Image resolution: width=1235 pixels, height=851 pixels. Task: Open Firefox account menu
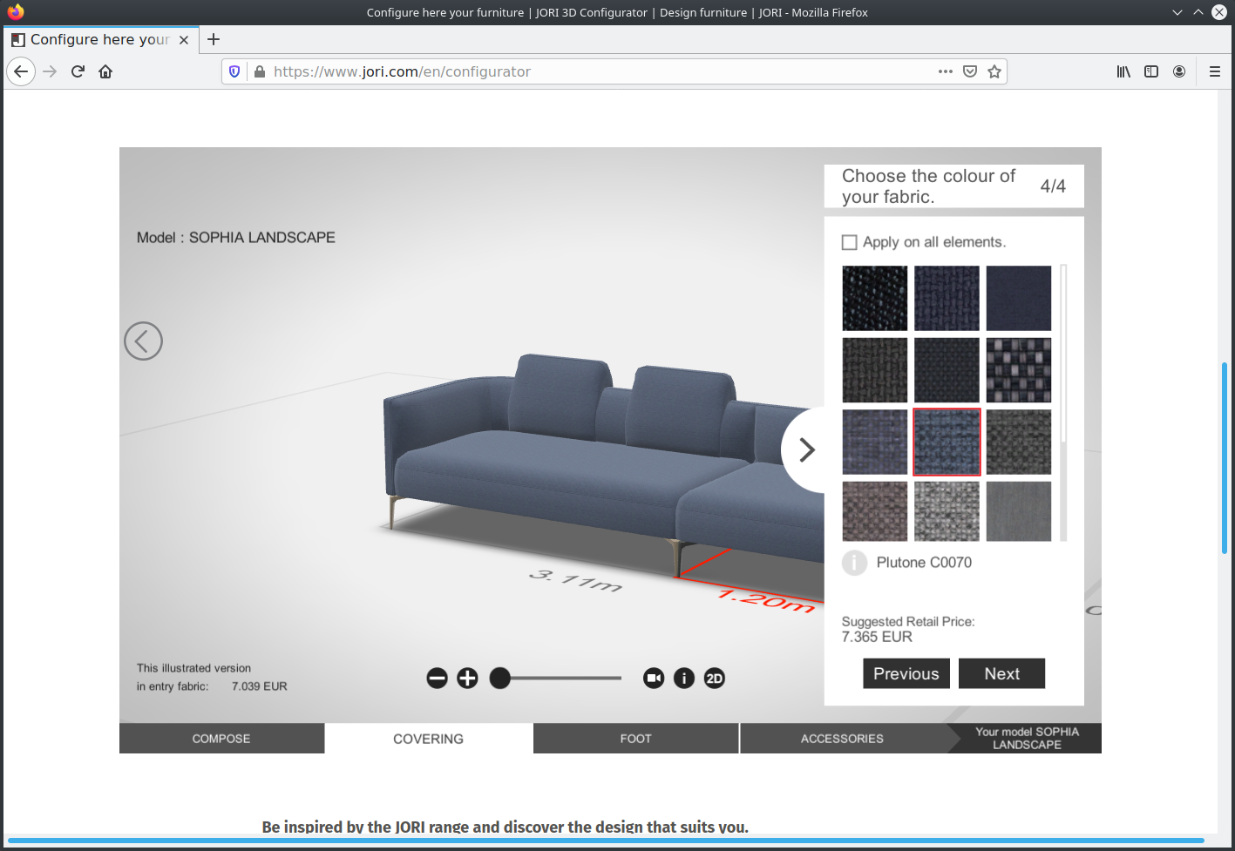(1179, 71)
